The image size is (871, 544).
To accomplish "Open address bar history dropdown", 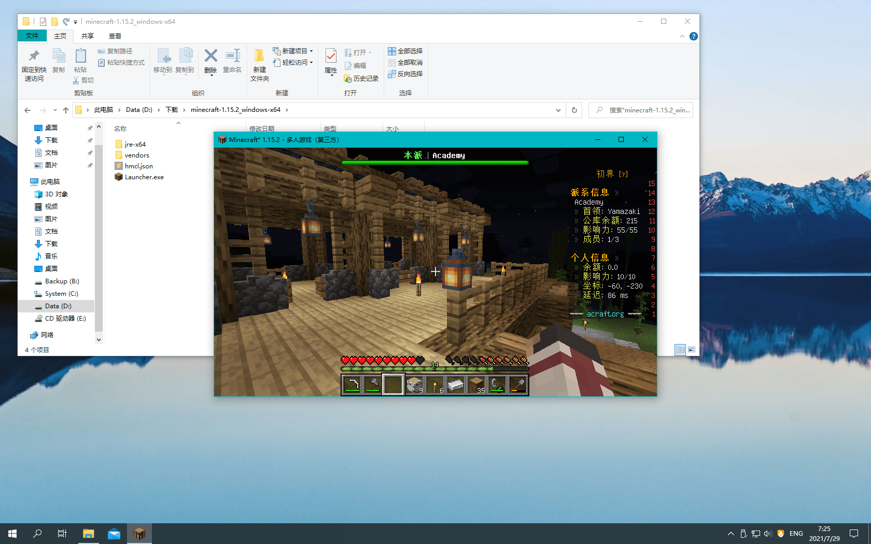I will [x=558, y=110].
